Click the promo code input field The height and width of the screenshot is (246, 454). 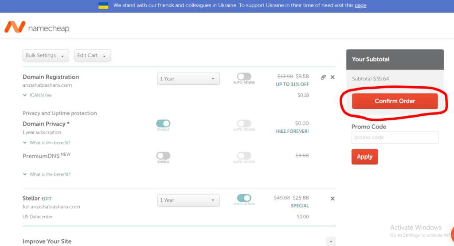395,138
